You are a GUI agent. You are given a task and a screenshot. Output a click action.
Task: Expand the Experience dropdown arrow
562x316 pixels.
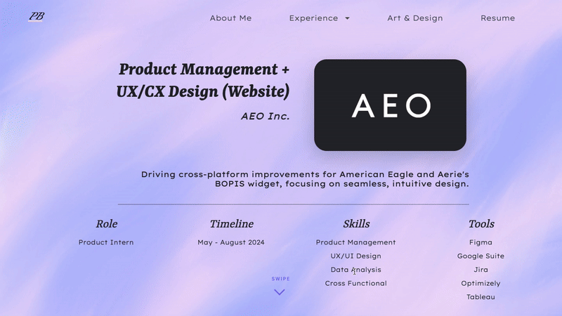pyautogui.click(x=347, y=18)
